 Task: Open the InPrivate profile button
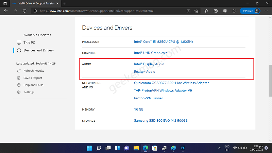[250, 11]
